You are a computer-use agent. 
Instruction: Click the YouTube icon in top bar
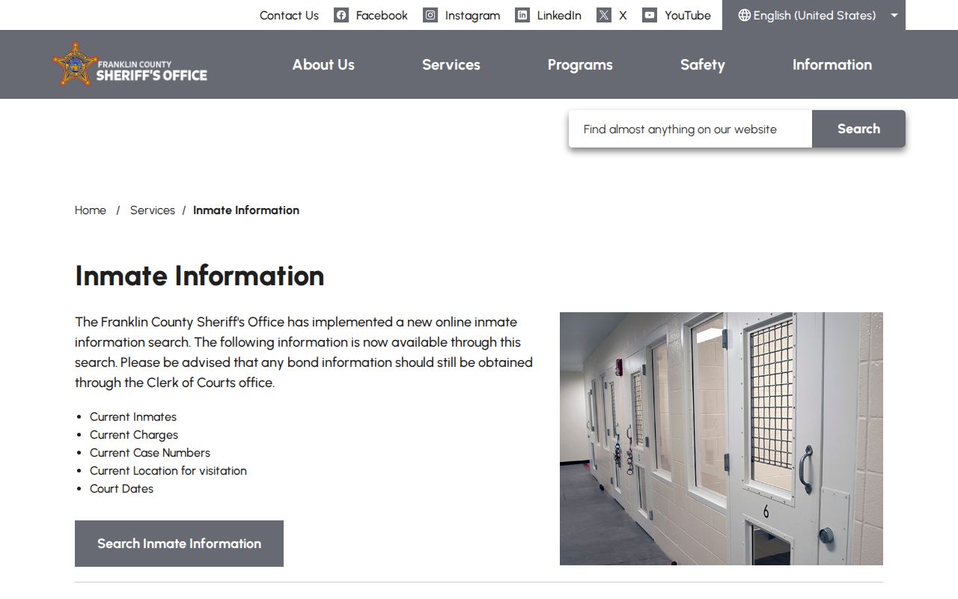[x=650, y=15]
